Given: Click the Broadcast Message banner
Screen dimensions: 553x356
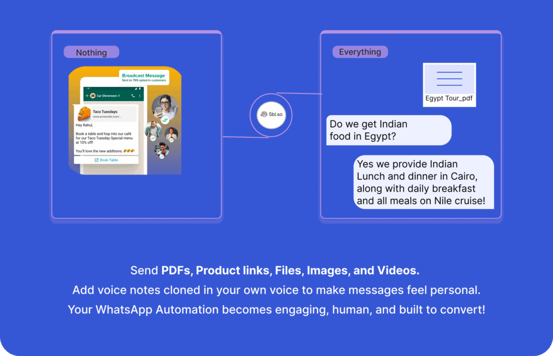Looking at the screenshot, I should click(143, 77).
